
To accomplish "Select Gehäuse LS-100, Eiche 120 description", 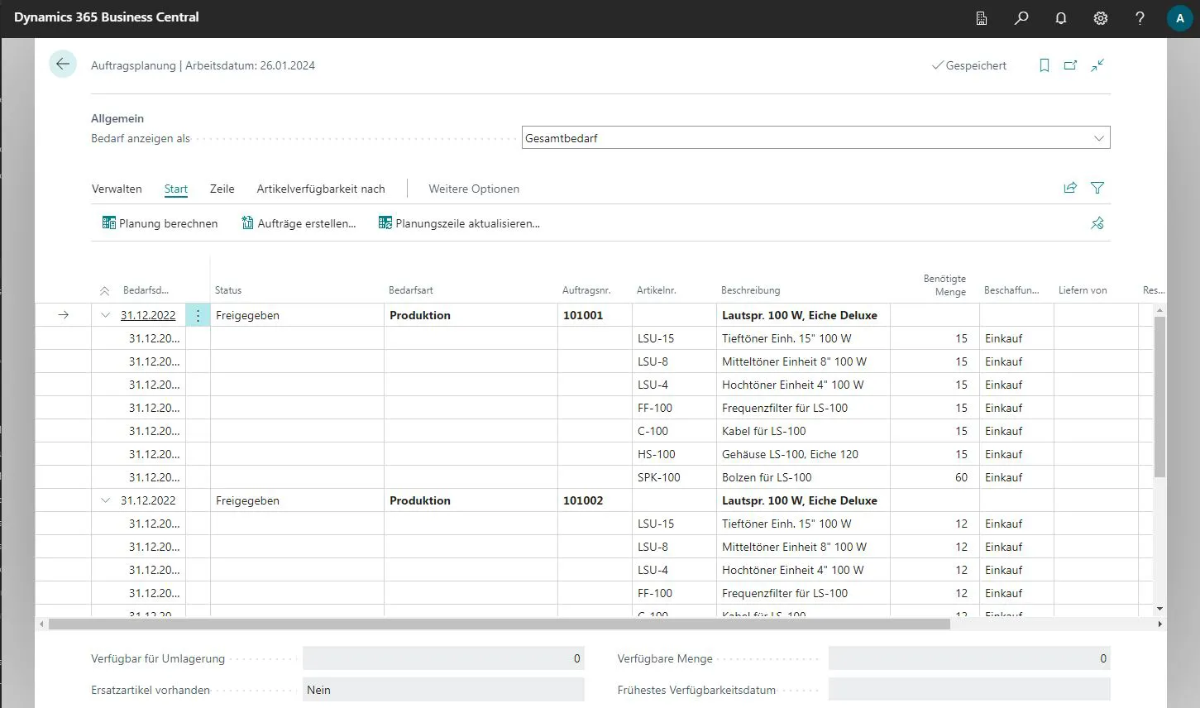I will tap(803, 454).
